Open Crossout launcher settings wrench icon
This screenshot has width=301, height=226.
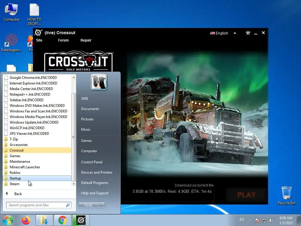pos(248,33)
